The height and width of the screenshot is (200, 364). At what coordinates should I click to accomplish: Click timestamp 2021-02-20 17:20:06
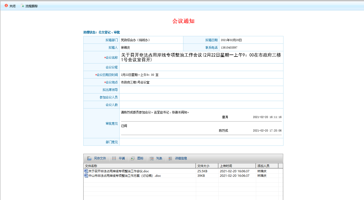pyautogui.click(x=267, y=130)
